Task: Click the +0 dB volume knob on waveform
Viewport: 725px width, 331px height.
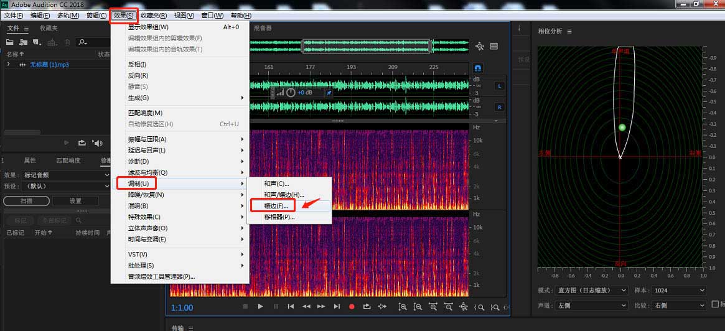Action: point(291,93)
